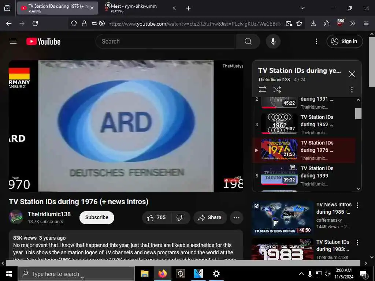Screen dimensions: 375x281
Task: Open File Explorer from taskbar
Action: [x=144, y=274]
